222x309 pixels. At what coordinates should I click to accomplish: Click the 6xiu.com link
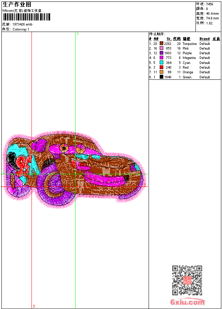187,302
